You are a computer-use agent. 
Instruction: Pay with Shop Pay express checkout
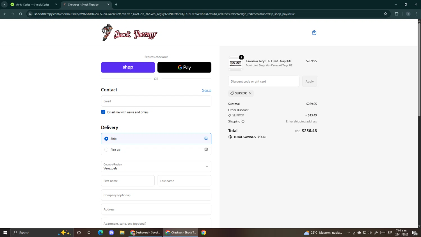coord(128,67)
